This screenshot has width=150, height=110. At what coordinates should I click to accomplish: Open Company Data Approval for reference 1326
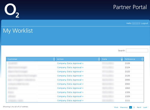[70, 92]
